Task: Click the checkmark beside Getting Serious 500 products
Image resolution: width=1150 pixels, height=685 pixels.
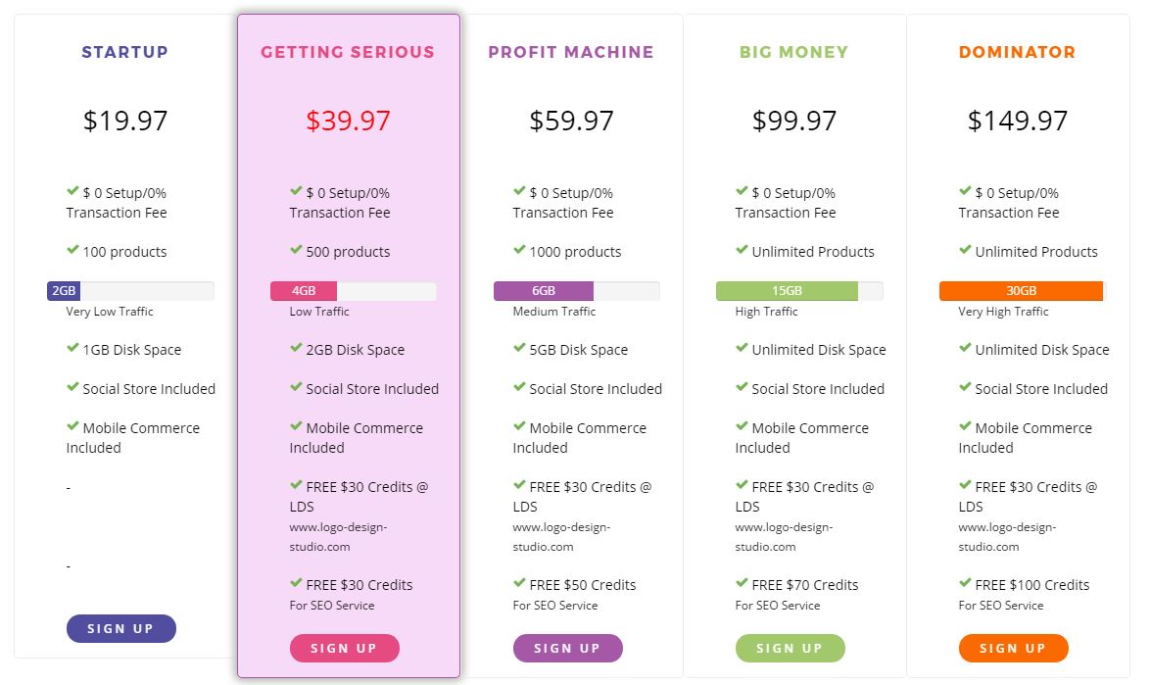Action: tap(296, 250)
